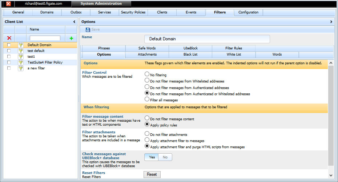This screenshot has width=338, height=182.
Task: Click the filter icon beside Default Domain
Action: click(x=20, y=45)
